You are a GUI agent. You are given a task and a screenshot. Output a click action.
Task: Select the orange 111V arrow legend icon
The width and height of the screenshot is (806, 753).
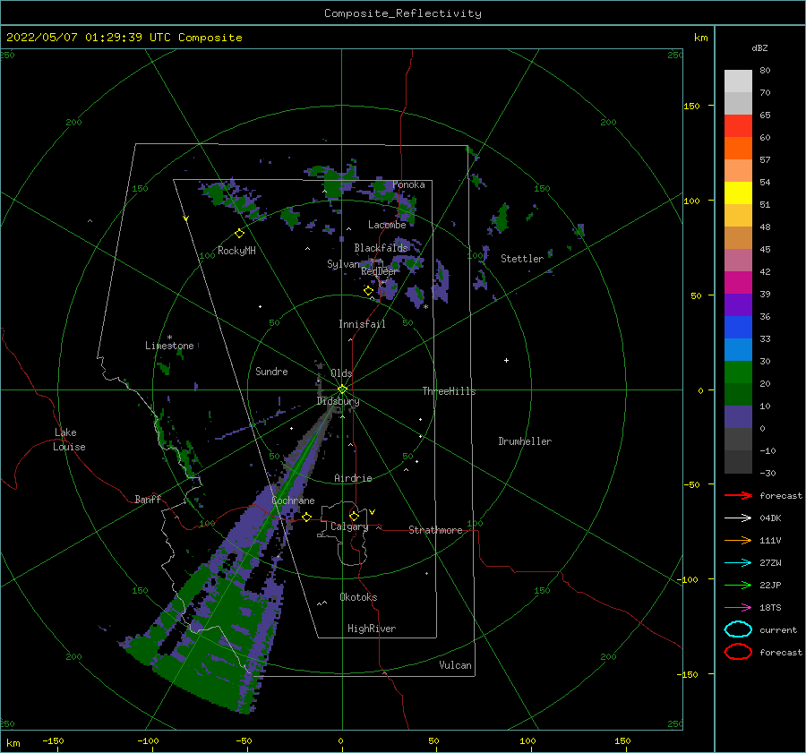738,540
